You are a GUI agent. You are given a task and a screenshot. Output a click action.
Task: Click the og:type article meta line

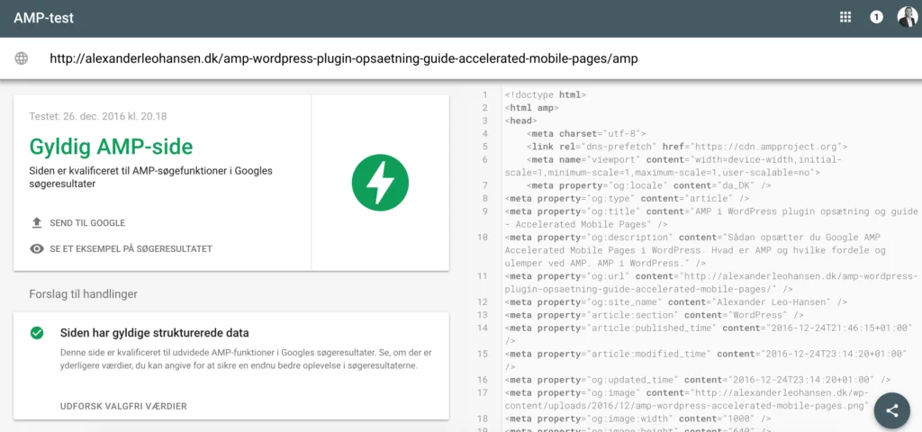pos(627,199)
